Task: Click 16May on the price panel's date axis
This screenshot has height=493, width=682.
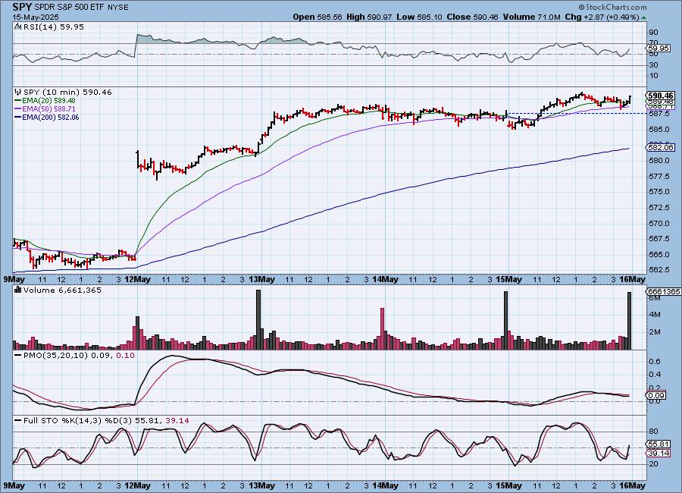Action: pyautogui.click(x=633, y=280)
